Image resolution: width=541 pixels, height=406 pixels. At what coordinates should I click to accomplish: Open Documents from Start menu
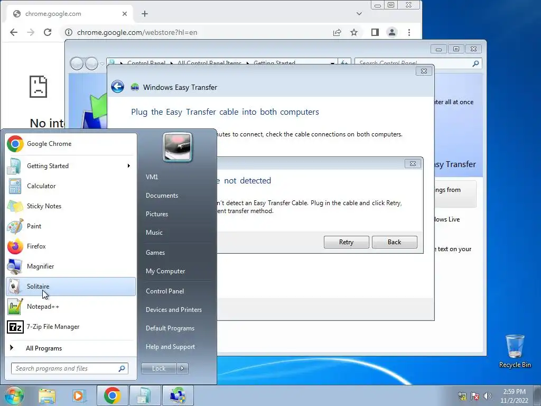(162, 196)
